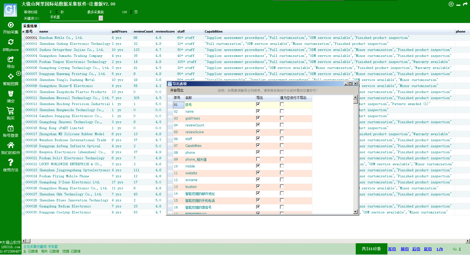Decrease the max pages stepper value
This screenshot has height=255, width=470.
pos(131,13)
